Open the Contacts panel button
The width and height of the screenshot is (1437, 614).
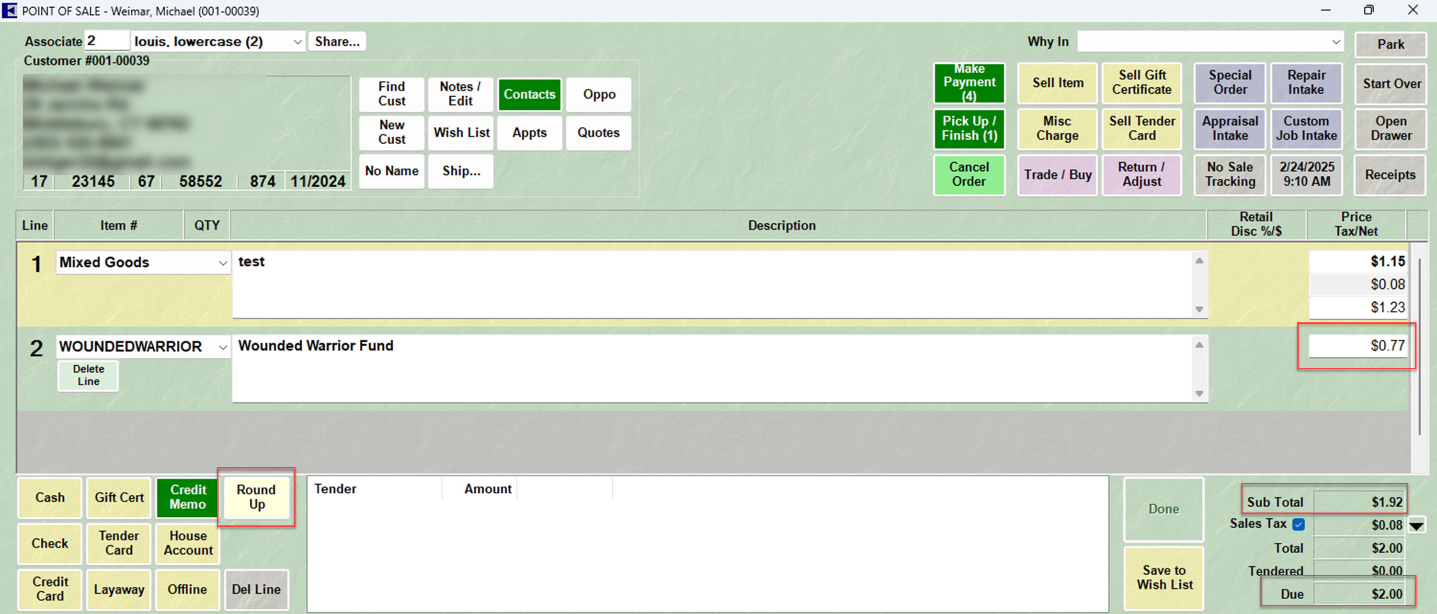529,94
